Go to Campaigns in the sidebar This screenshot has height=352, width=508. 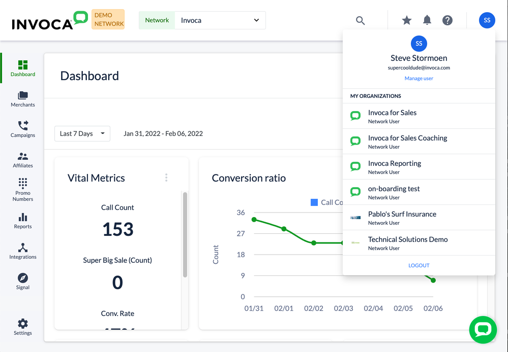[23, 129]
